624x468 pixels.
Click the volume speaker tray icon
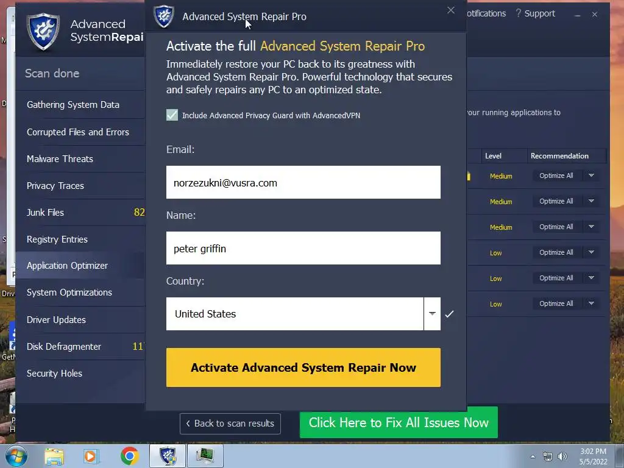[x=562, y=456]
